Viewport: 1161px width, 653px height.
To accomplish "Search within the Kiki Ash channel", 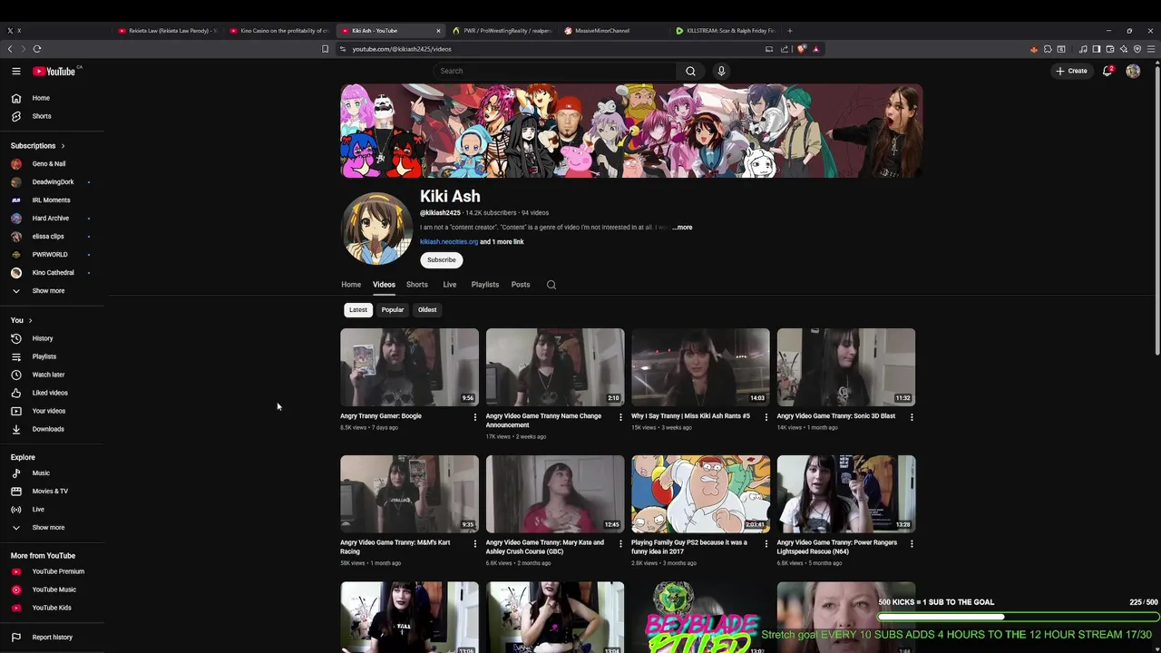I will [x=551, y=285].
